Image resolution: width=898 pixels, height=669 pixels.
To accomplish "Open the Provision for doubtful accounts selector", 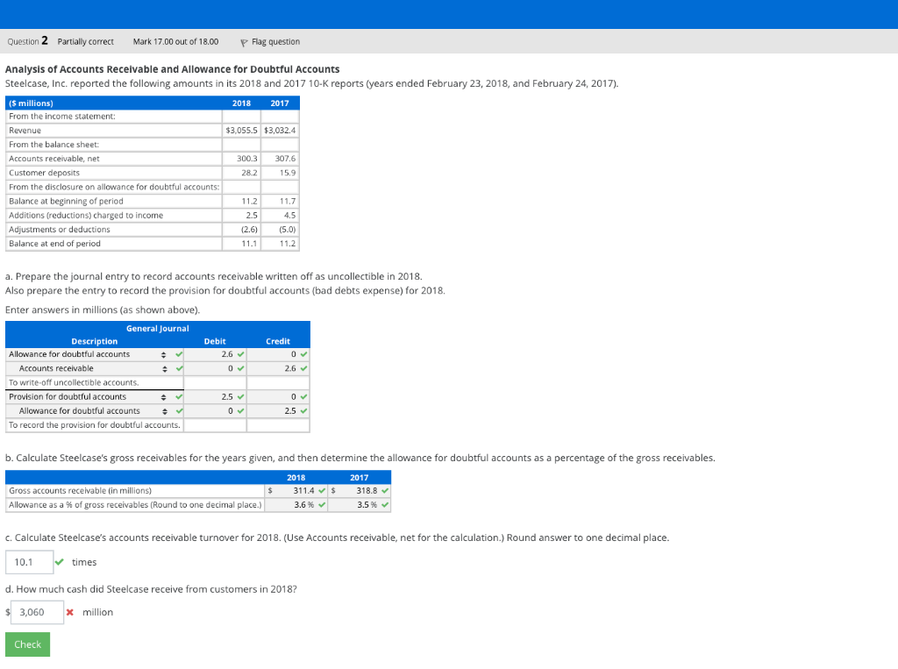I will (x=163, y=397).
